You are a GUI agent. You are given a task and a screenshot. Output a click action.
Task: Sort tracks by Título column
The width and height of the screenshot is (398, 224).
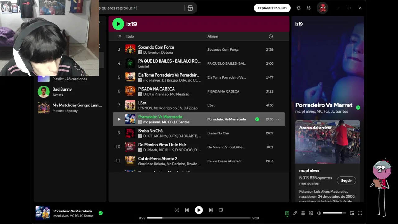pyautogui.click(x=130, y=36)
